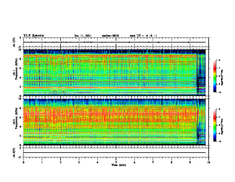Screen dimensions: 235x182
Task: Click the ch.2 spectrogram image
Action: coord(114,122)
